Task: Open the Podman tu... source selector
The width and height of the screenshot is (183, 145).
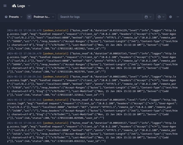Action: pyautogui.click(x=41, y=17)
